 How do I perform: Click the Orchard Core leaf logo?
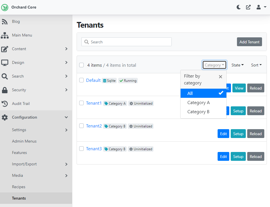click(x=5, y=7)
